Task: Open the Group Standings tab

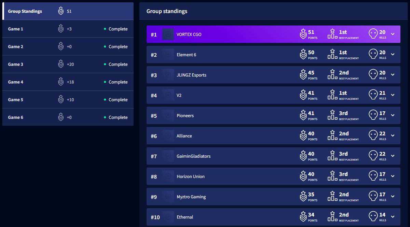Action: click(x=68, y=11)
